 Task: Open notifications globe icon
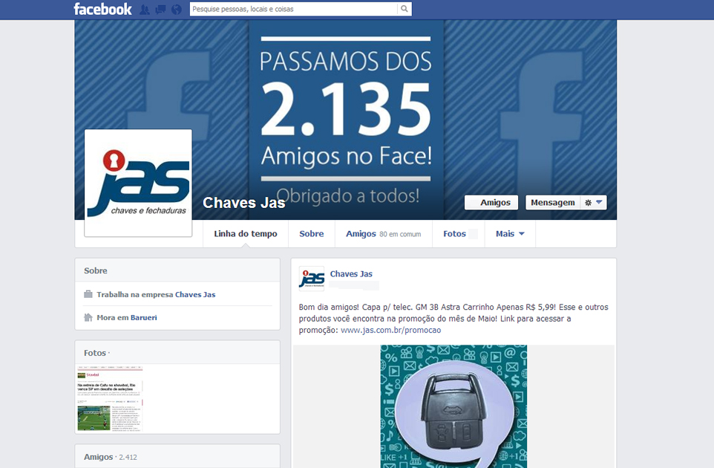coord(176,9)
